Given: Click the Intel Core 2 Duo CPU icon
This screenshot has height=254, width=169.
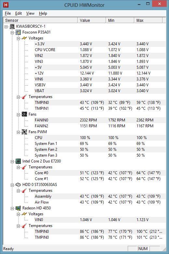Looking at the screenshot, I should click(x=18, y=161).
